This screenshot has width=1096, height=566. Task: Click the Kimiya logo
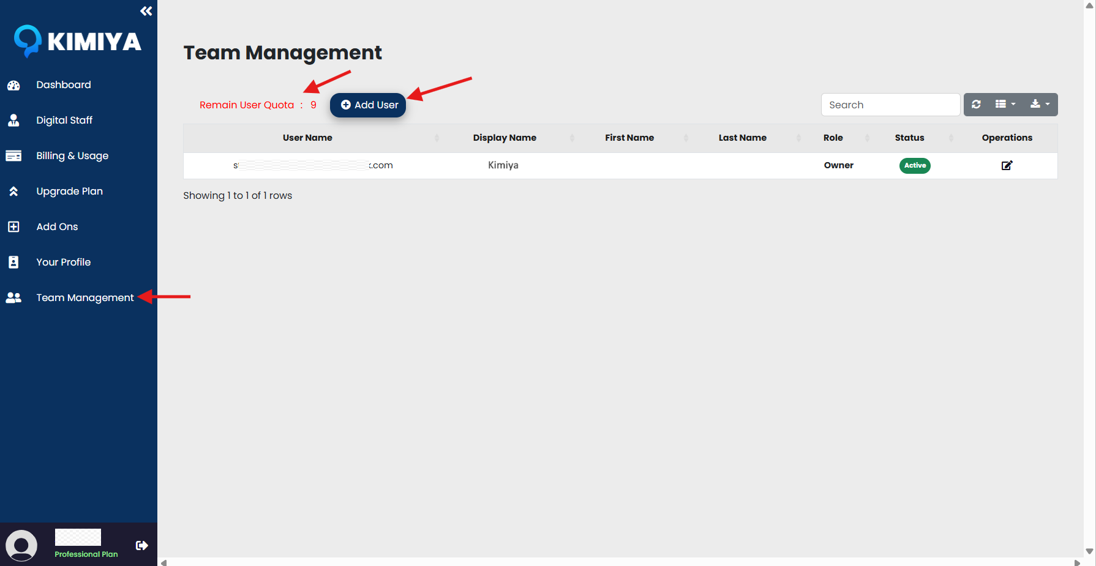click(x=78, y=41)
